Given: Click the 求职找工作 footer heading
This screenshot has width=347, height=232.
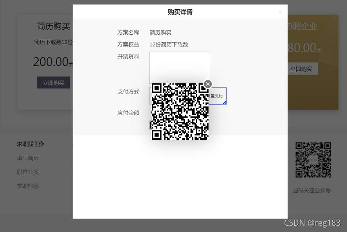Looking at the screenshot, I should click(x=31, y=144).
